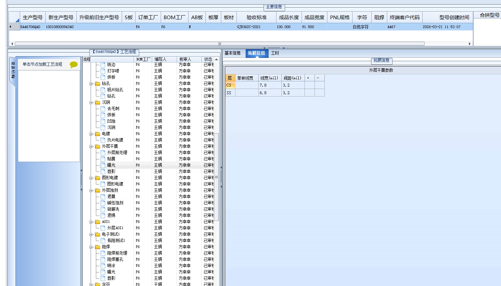Click the yellow speech bubble icon
Screen dimensions: 501x286
[73, 65]
